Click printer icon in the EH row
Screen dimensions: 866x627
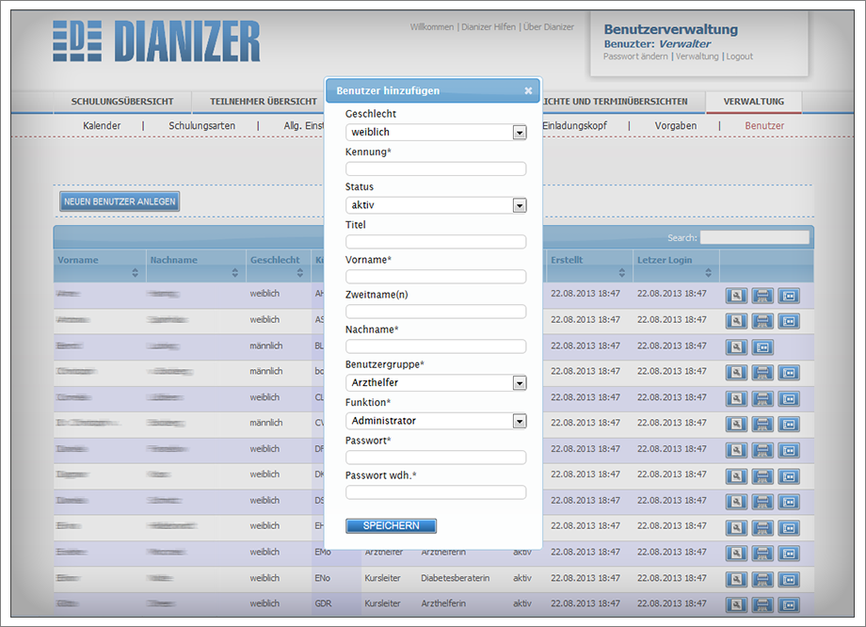pos(762,527)
